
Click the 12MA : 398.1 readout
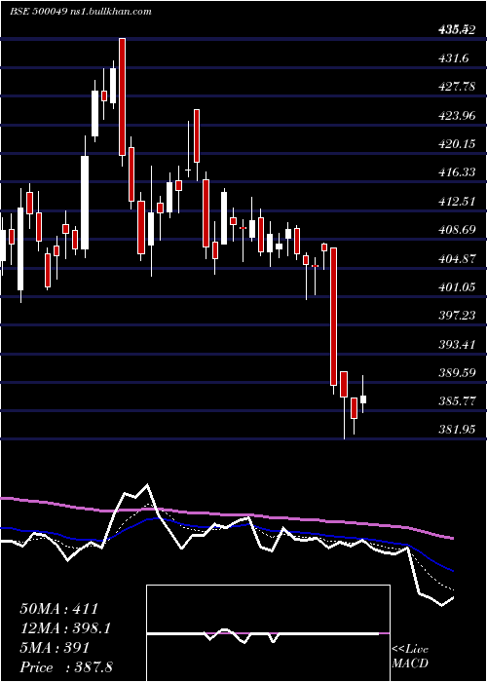point(65,628)
